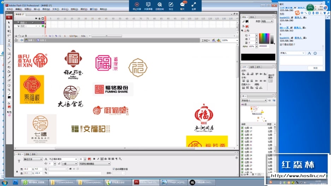This screenshot has width=331, height=186.
Task: Open the Photoshop taskbar icon
Action: [x=15, y=182]
